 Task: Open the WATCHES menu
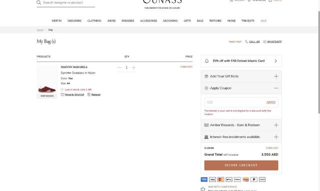(215, 21)
